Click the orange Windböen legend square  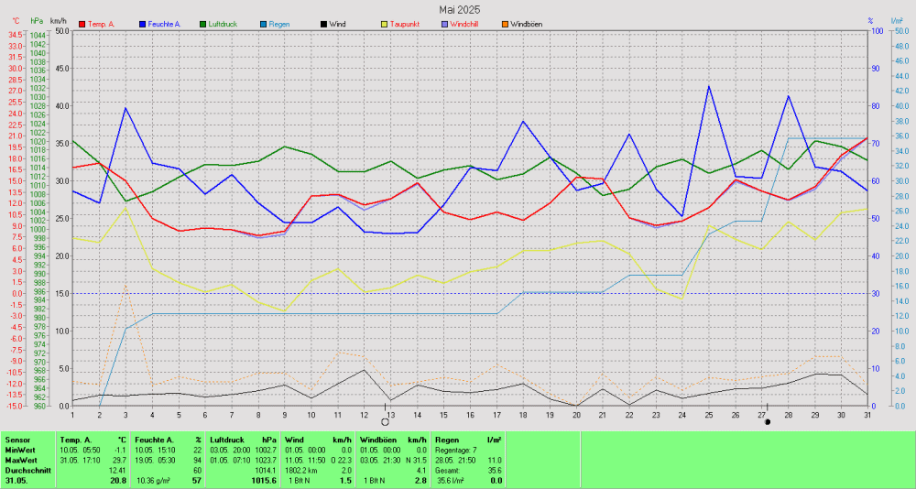coord(504,23)
